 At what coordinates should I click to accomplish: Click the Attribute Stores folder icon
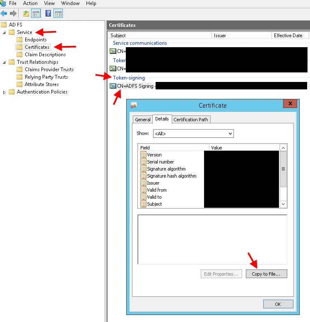tap(19, 84)
